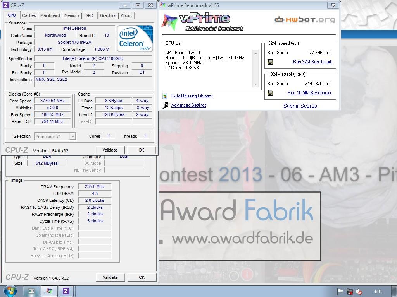Click the Instructions field MMX, SSE, SSE2
Screen dimensions: 397x297
tap(93, 82)
